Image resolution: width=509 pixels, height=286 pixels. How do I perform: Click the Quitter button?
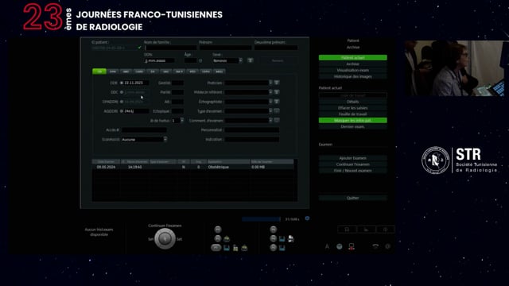click(353, 198)
